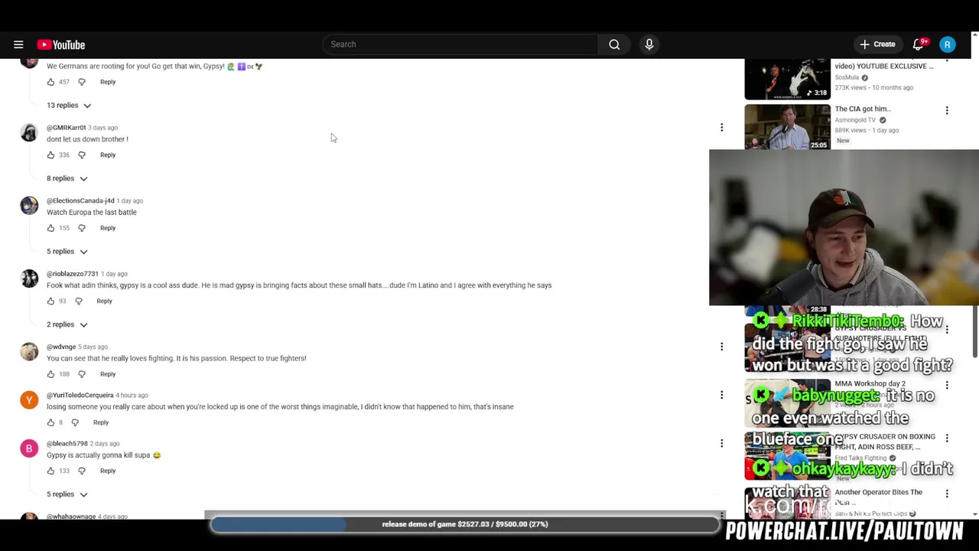Reply to @ElectionsCanada-j4d's comment
979x551 pixels.
108,228
